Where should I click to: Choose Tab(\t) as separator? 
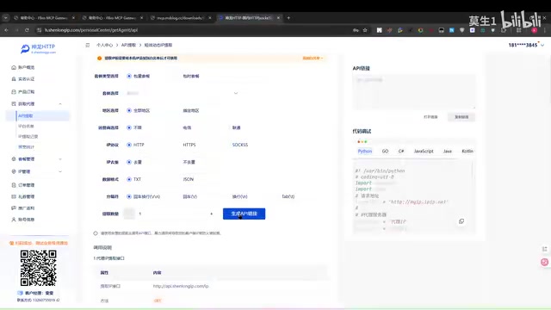point(288,196)
